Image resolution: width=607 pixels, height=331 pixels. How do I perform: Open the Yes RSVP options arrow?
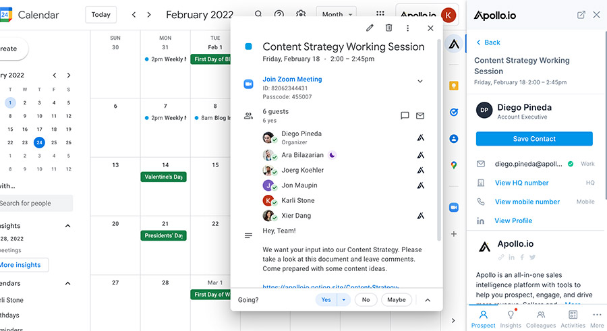coord(343,300)
